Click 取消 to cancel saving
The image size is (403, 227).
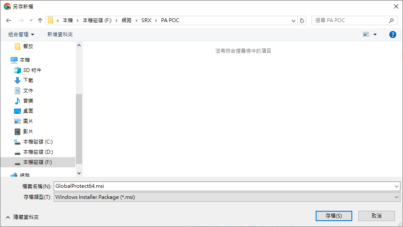(x=376, y=216)
